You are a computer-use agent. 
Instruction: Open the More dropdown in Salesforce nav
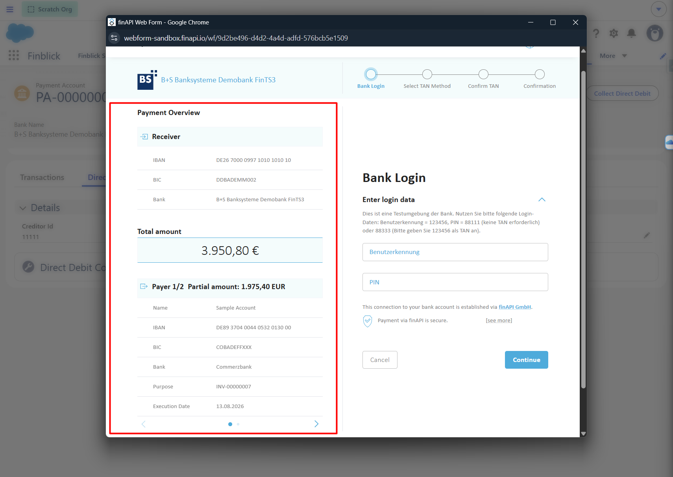[613, 56]
